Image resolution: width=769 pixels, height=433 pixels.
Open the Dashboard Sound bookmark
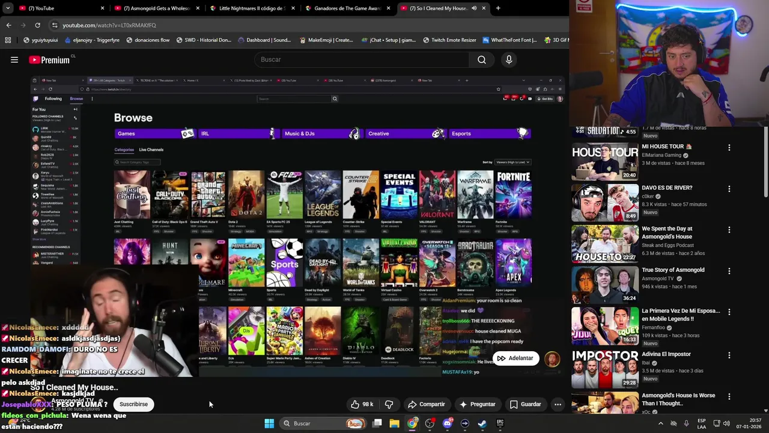coord(264,40)
